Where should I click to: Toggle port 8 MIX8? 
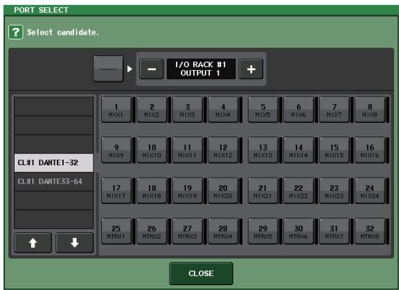tap(370, 110)
